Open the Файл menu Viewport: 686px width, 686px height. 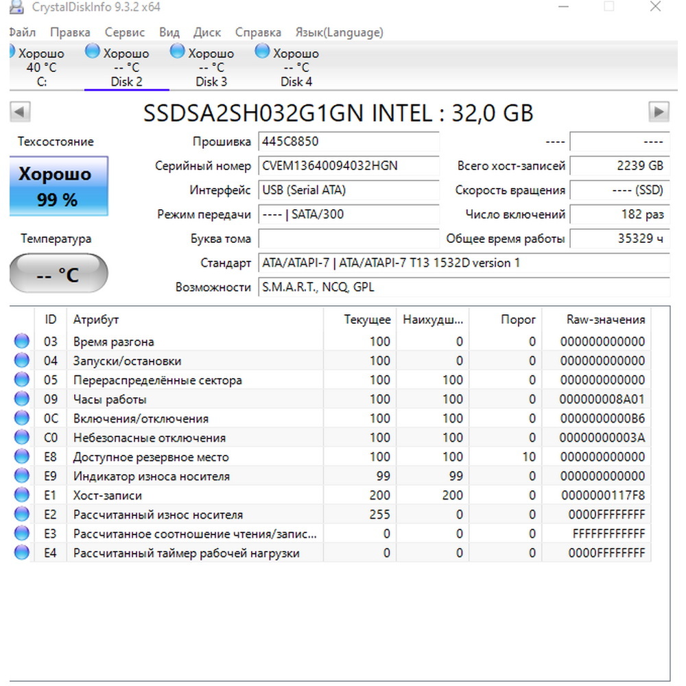click(x=23, y=32)
